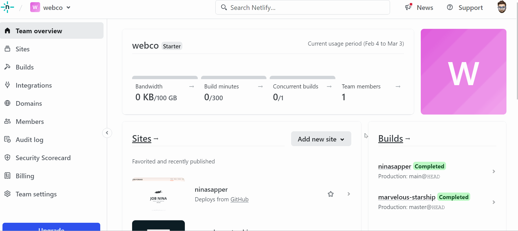Click the Build minutes usage progress bar
Image resolution: width=518 pixels, height=231 pixels.
pyautogui.click(x=234, y=77)
